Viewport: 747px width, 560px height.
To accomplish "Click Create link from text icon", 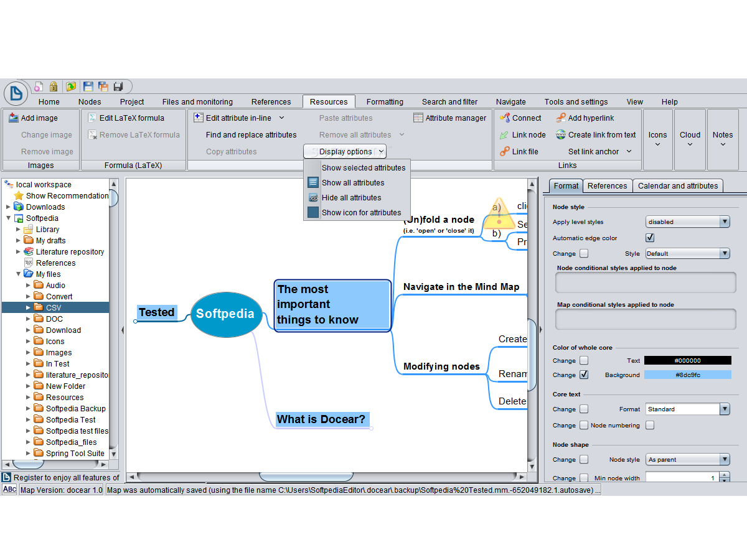I will [560, 135].
